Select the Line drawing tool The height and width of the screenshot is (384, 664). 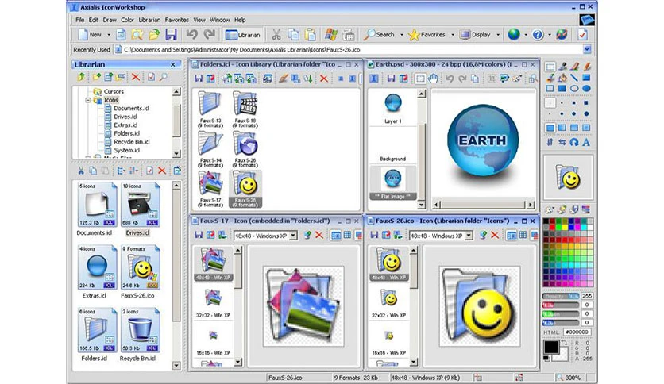574,78
